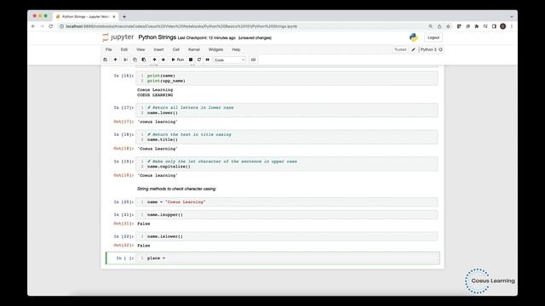Interrupt the kernel with stop icon

click(191, 59)
